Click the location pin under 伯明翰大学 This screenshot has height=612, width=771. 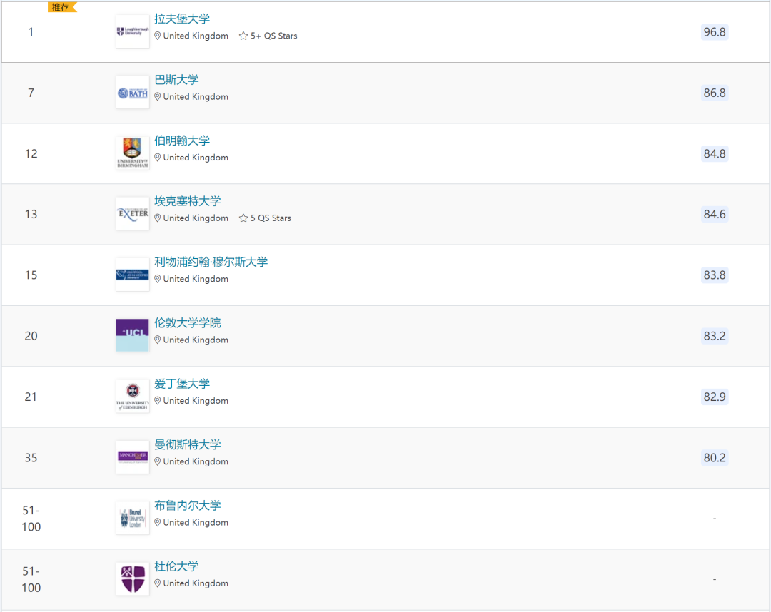(x=157, y=158)
